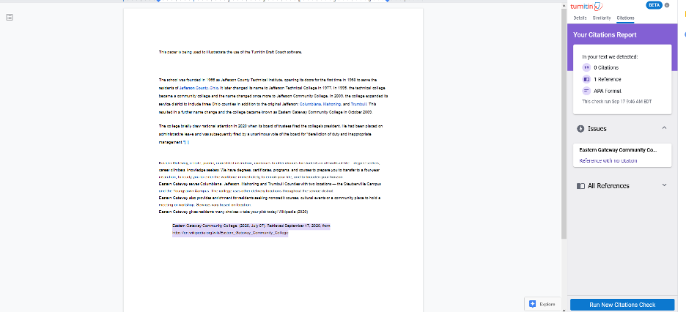
Task: Collapse the Issues section
Action: [664, 128]
